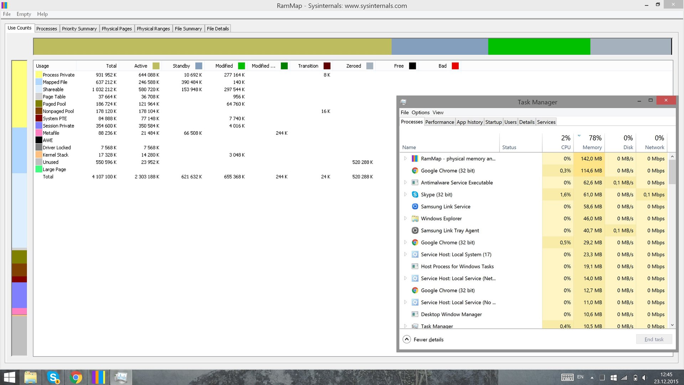The height and width of the screenshot is (385, 684).
Task: Expand Service Host: Local Service (No ... group
Action: [405, 302]
